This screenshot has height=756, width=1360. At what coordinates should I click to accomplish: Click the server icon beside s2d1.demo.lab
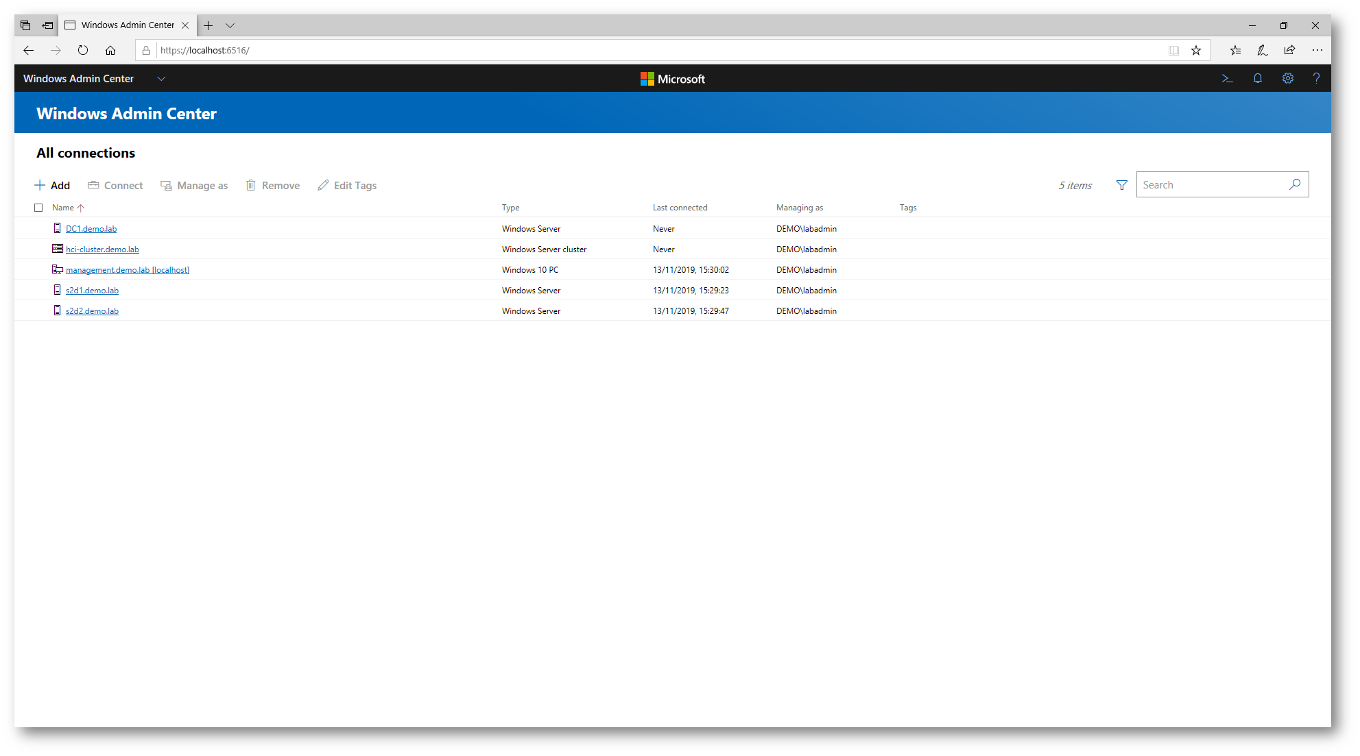click(x=58, y=290)
